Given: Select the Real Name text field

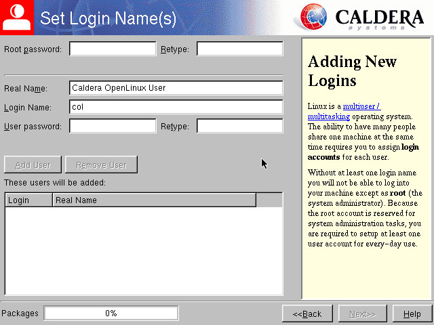Looking at the screenshot, I should [x=176, y=88].
